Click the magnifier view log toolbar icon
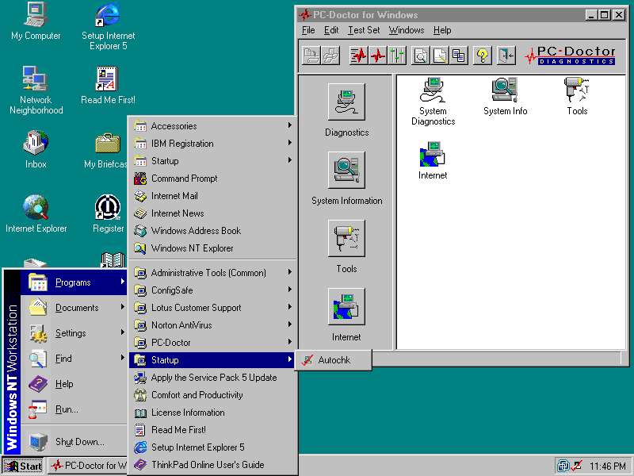 pyautogui.click(x=421, y=55)
